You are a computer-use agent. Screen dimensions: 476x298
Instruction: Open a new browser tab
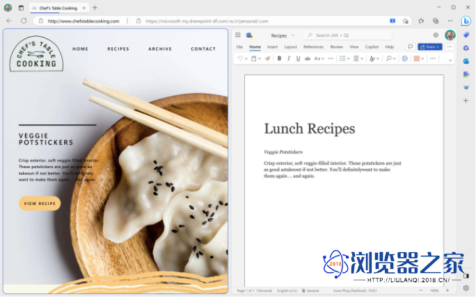coord(95,8)
